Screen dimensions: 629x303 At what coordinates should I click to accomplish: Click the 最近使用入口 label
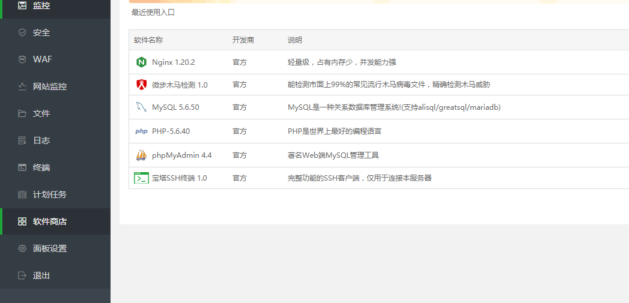(153, 13)
